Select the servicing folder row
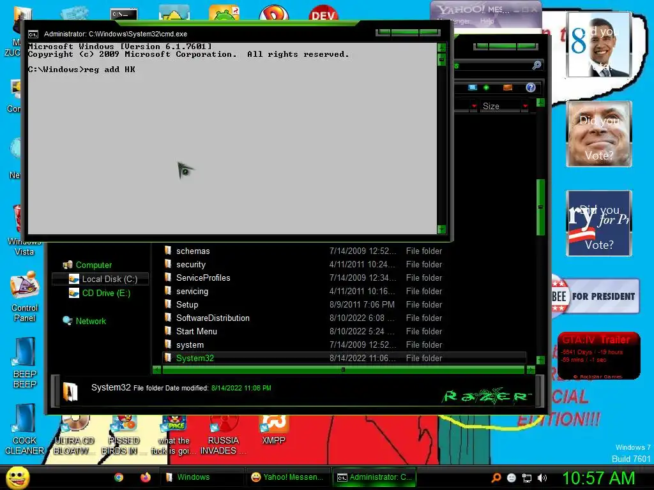Screen dimensions: 654x490 click(x=344, y=291)
